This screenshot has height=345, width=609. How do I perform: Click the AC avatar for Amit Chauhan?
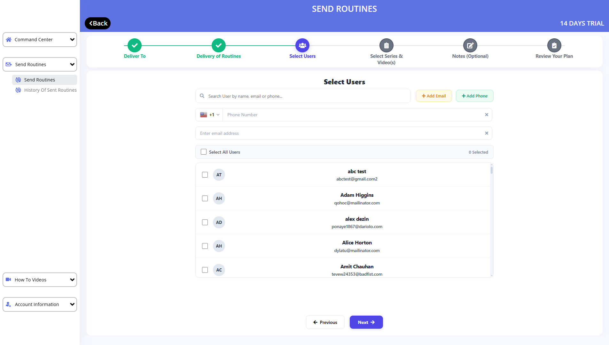[219, 270]
